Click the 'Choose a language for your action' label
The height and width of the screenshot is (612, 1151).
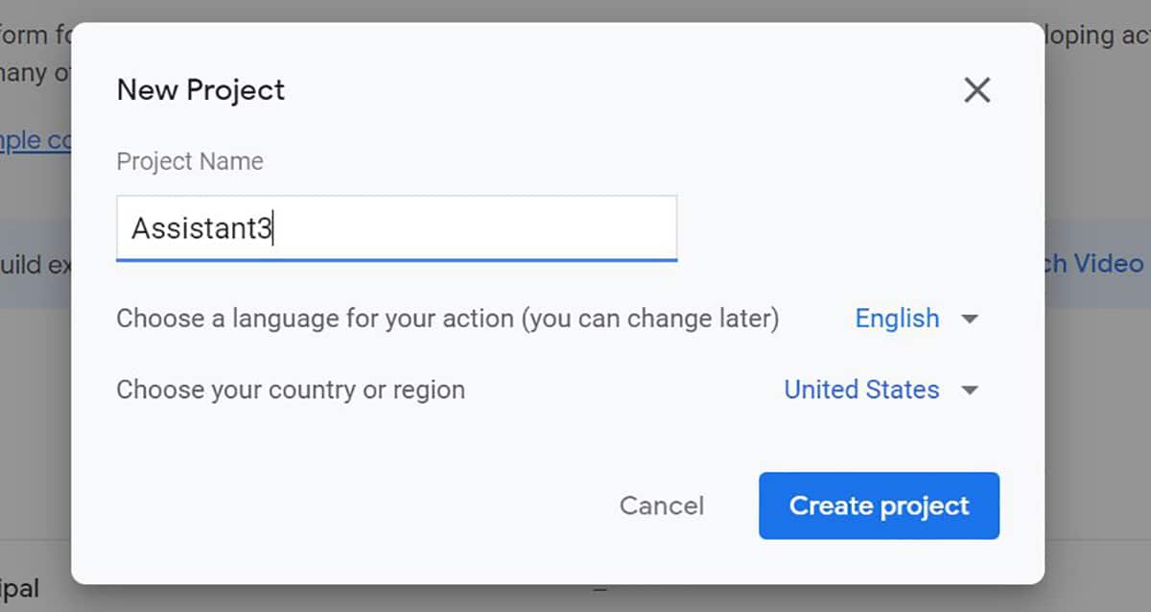pyautogui.click(x=447, y=318)
